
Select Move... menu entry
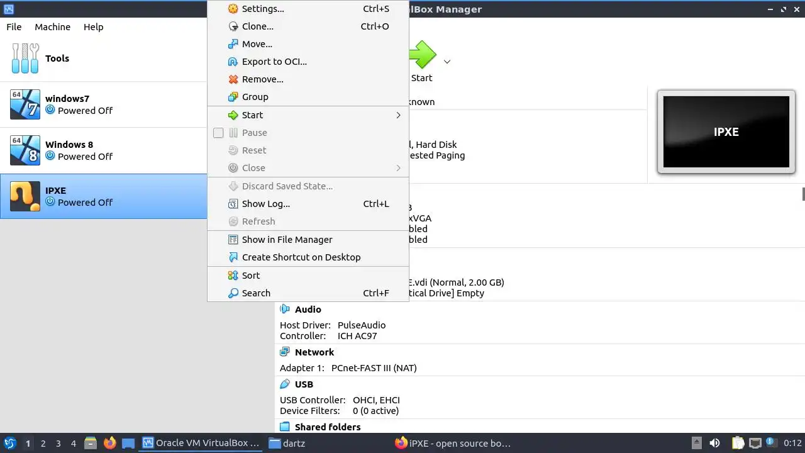pyautogui.click(x=308, y=44)
